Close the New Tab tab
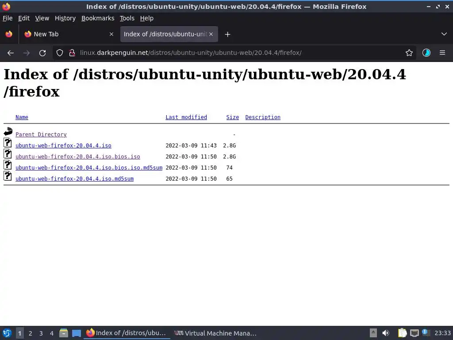Image resolution: width=453 pixels, height=340 pixels. [x=111, y=34]
